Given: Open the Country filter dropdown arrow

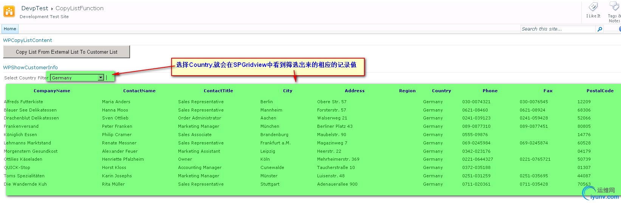Looking at the screenshot, I should point(101,77).
